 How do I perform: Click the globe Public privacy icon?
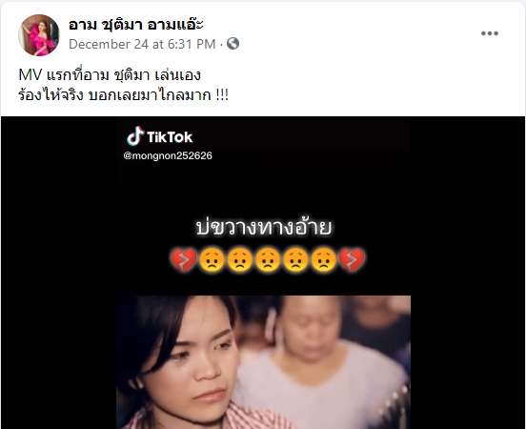pos(233,44)
